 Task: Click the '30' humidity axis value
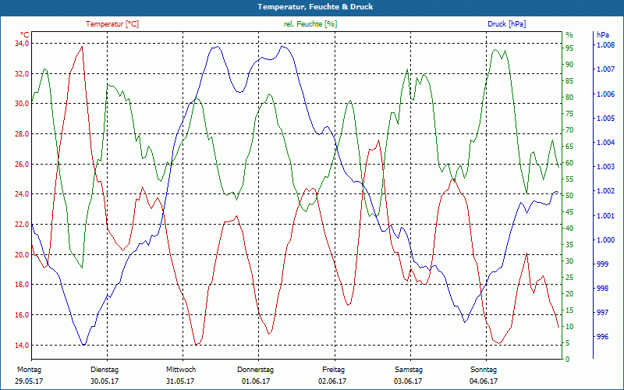tap(569, 261)
